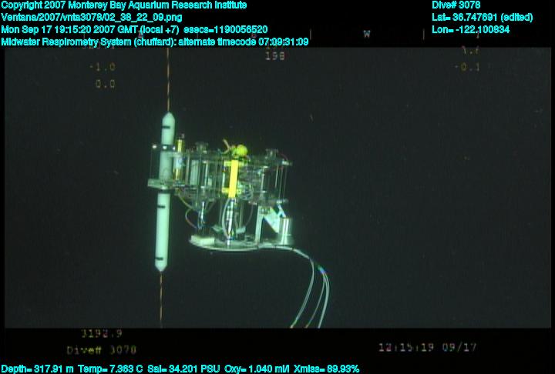Select the Lon= -122.100834 text
555x374 pixels.
pos(470,30)
